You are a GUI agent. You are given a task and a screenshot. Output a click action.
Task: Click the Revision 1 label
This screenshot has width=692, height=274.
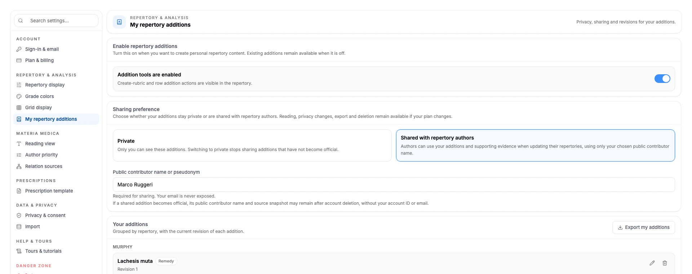[128, 269]
